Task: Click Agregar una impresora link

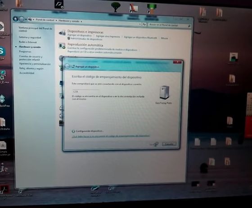Action: pyautogui.click(x=108, y=36)
